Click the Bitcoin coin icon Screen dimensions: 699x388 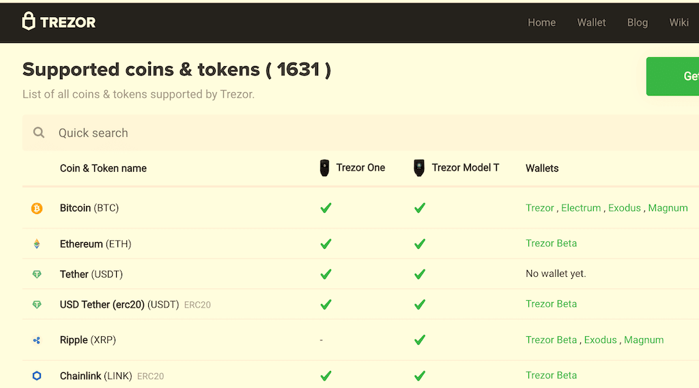pos(37,208)
